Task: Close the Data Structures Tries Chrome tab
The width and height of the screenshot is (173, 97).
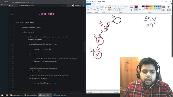Action: click(29, 2)
